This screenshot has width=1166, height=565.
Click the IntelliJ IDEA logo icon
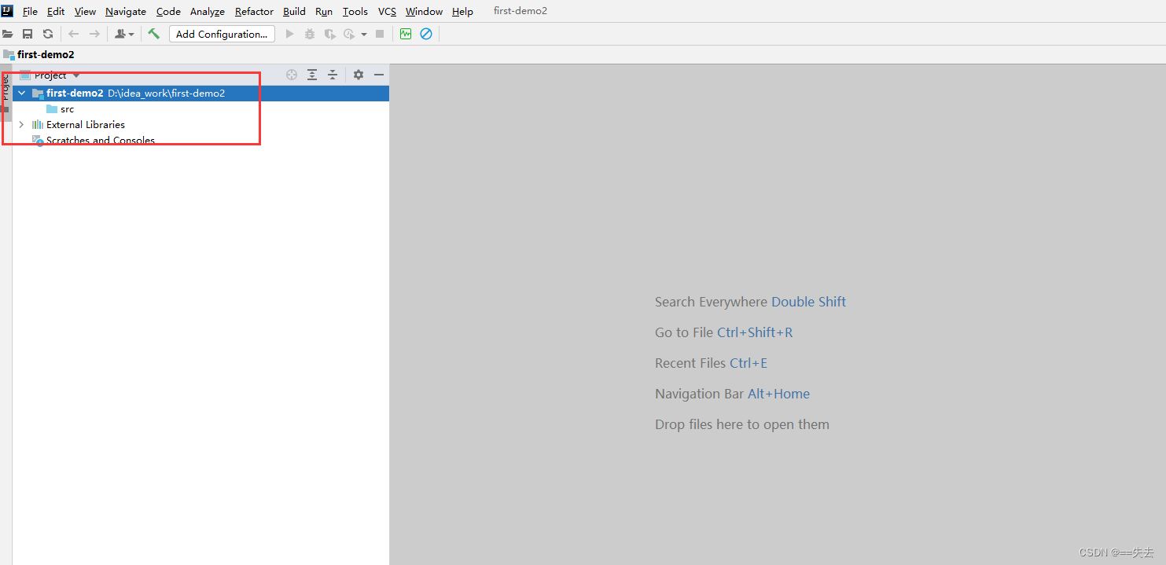point(7,11)
